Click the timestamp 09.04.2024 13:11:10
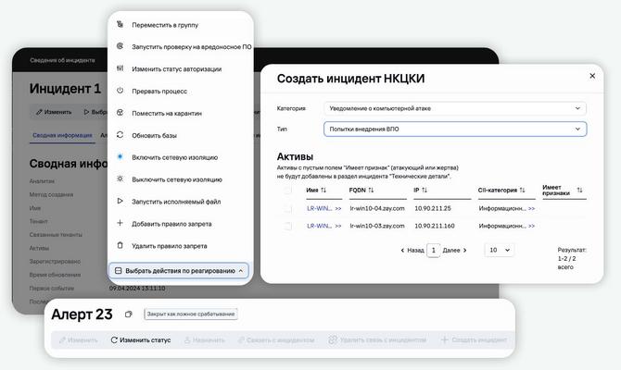 137,289
